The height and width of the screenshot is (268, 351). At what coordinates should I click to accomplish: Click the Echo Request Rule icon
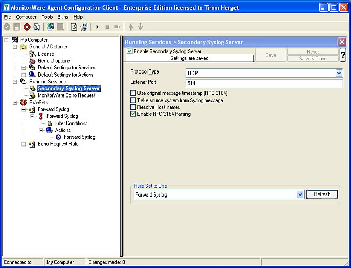32,144
